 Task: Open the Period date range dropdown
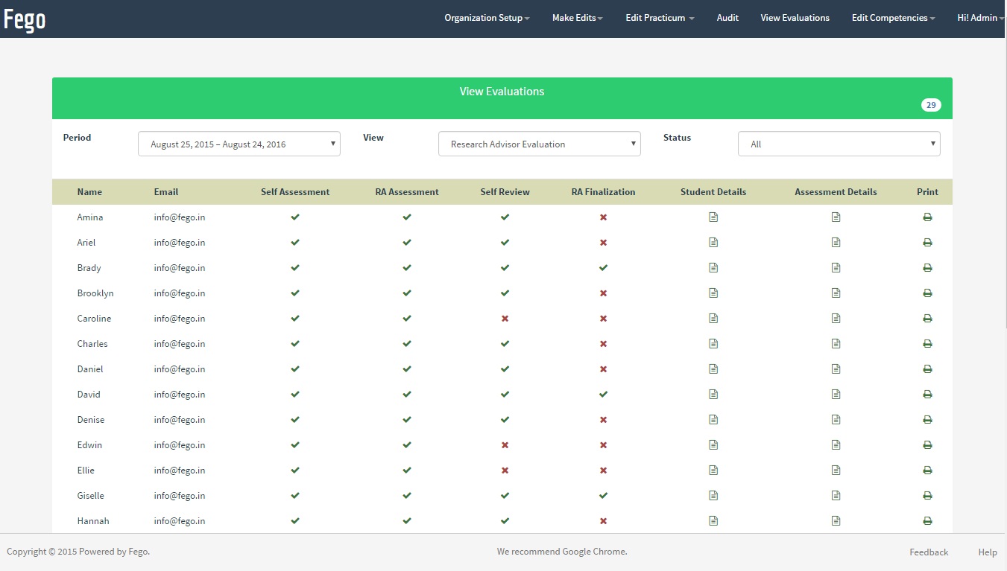click(239, 144)
